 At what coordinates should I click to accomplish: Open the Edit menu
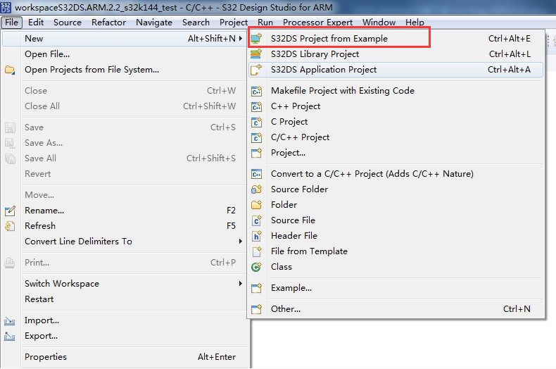click(x=36, y=23)
